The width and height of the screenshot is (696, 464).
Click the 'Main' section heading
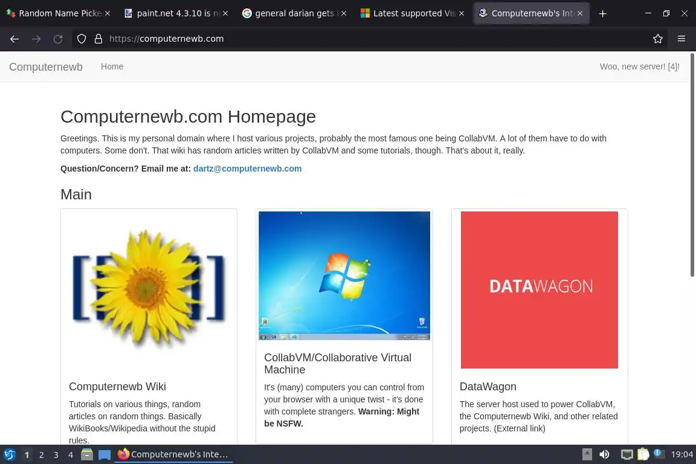[x=76, y=195]
